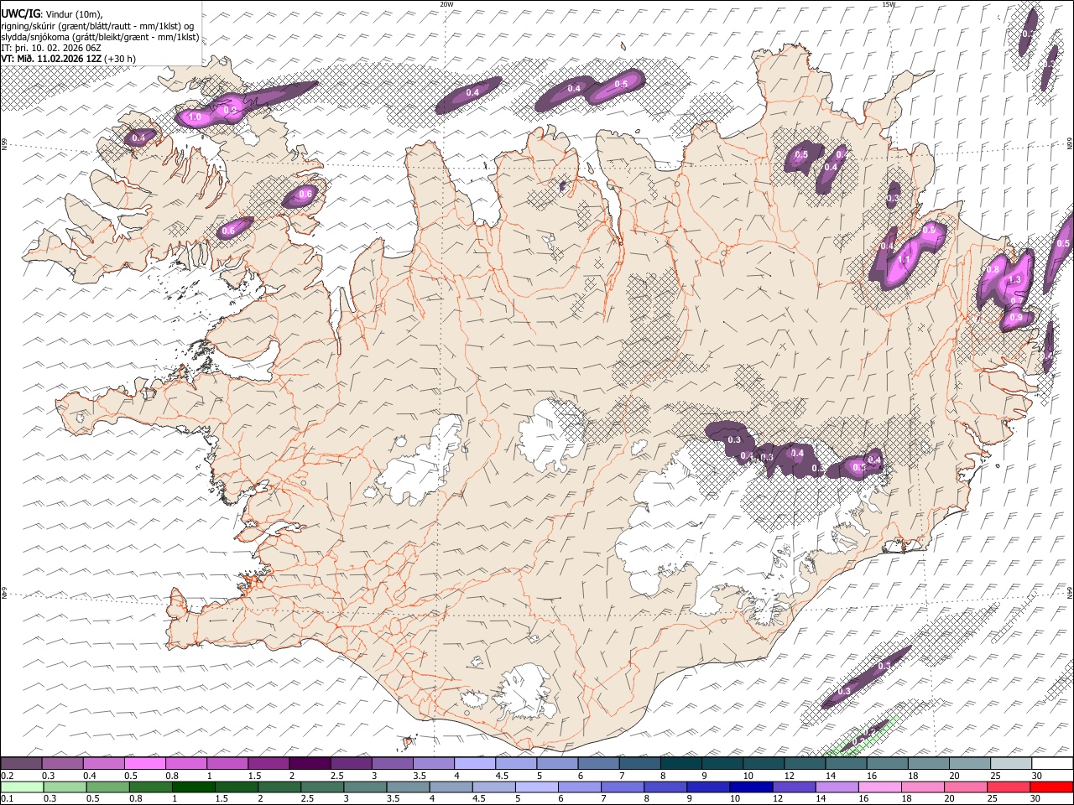Pick the lower legend swatch between 14 and 16
This screenshot has height=805, width=1074.
[836, 787]
